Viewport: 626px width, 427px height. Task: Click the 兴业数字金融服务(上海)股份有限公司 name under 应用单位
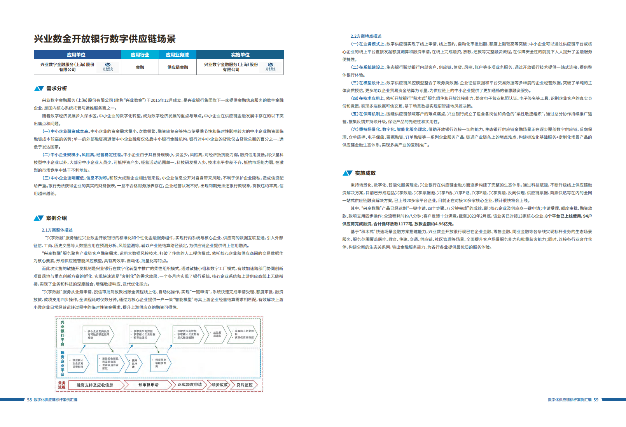coord(67,67)
